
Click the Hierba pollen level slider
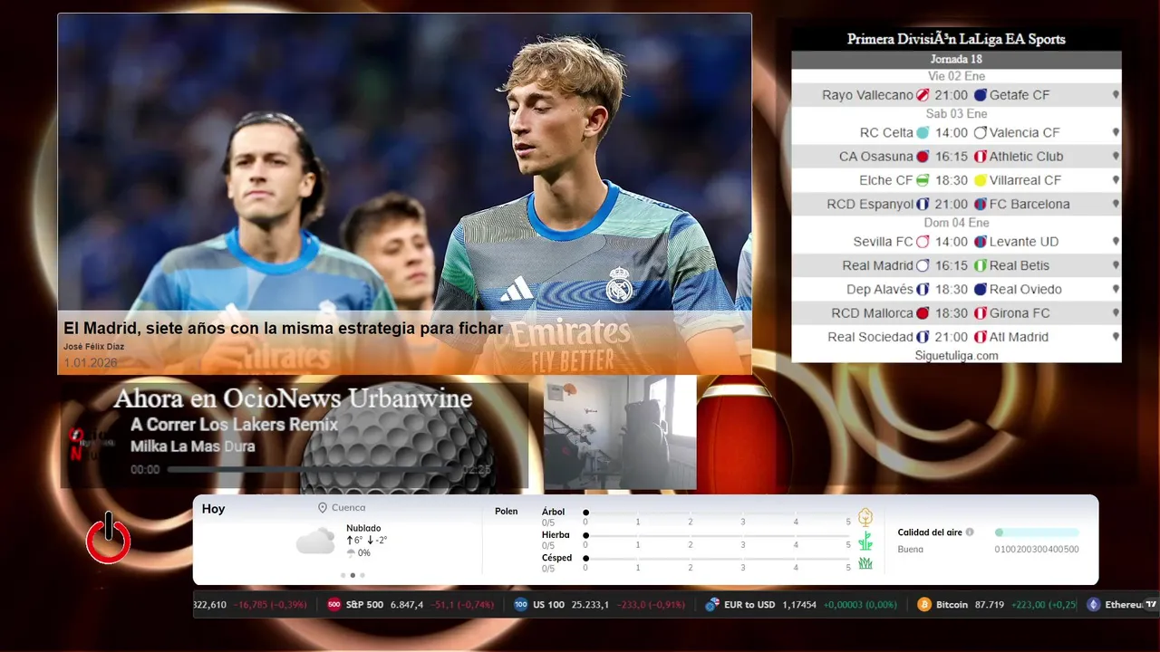717,536
